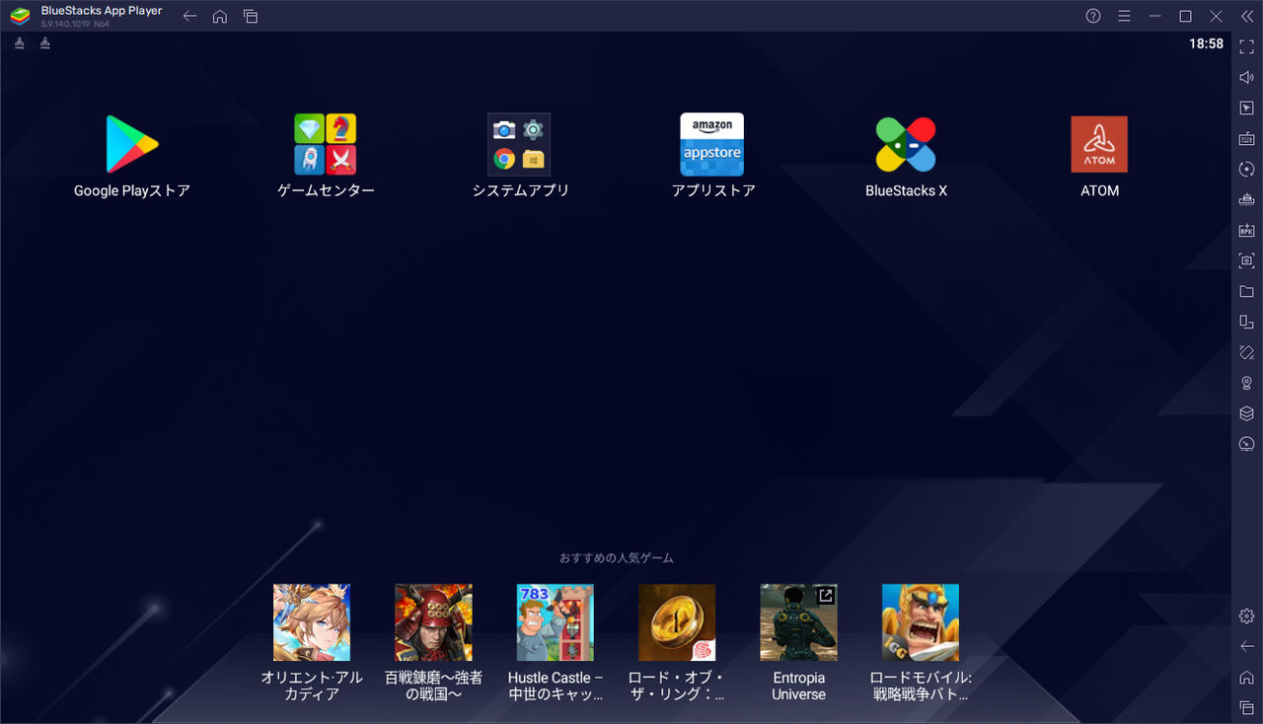The width and height of the screenshot is (1263, 724).
Task: Open the Hustle Castle game thumbnail
Action: point(556,622)
